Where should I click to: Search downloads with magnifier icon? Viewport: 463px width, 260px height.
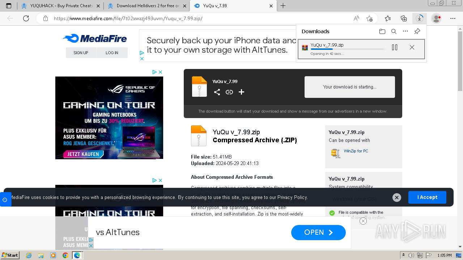394,31
